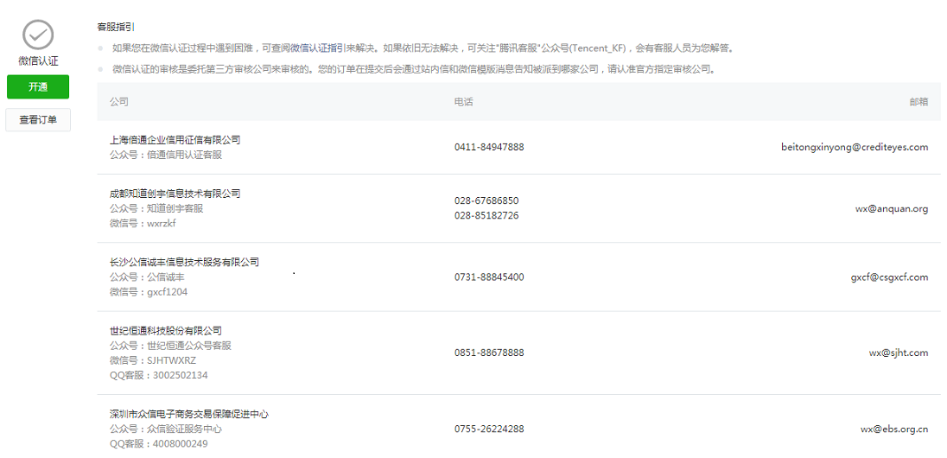Click WeChat ID gxcf1204

point(167,292)
